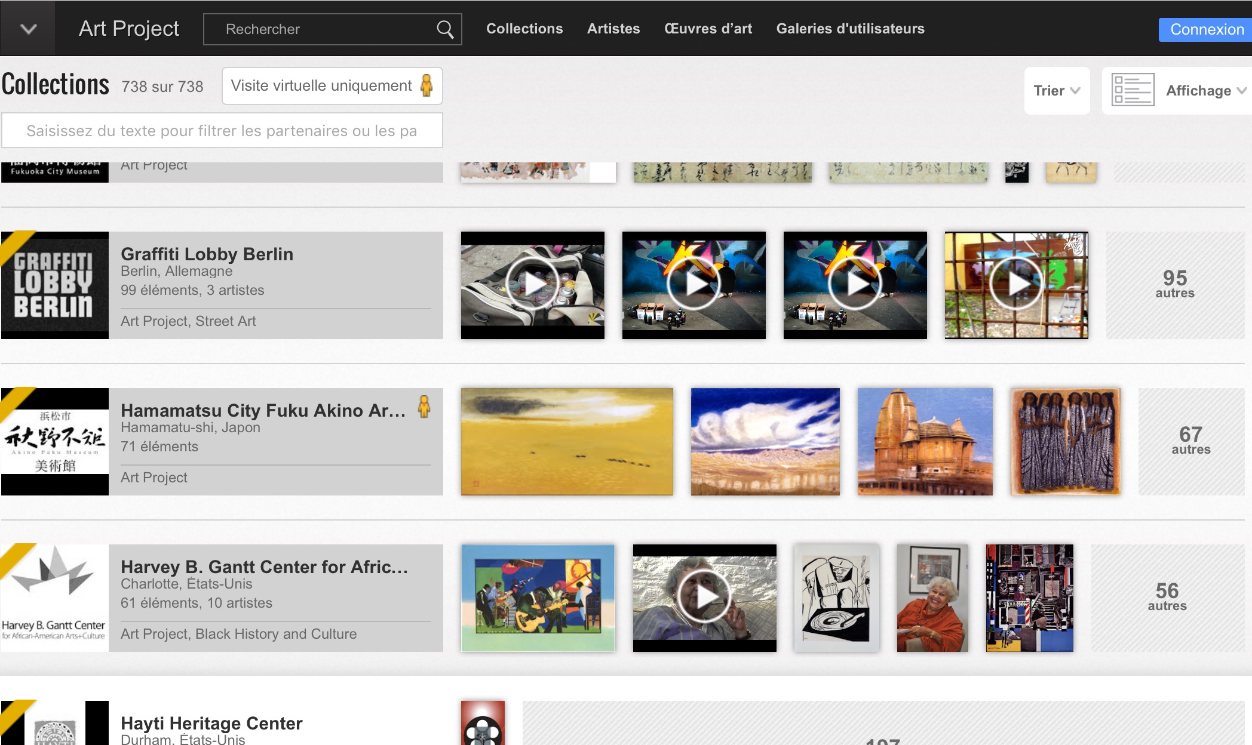This screenshot has width=1252, height=745.
Task: Click Hamamatsu street view pegman icon
Action: (x=424, y=407)
